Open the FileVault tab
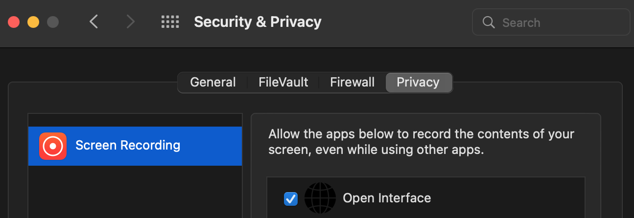Viewport: 634px width, 218px height. (x=283, y=82)
